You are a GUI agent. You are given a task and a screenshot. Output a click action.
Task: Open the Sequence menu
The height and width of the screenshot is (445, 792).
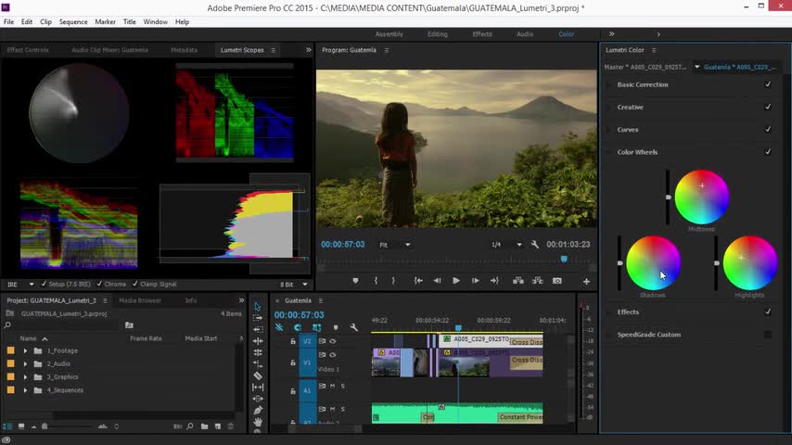(73, 21)
